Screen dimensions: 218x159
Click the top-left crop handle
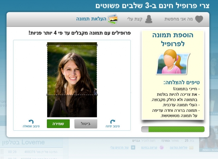point(47,45)
